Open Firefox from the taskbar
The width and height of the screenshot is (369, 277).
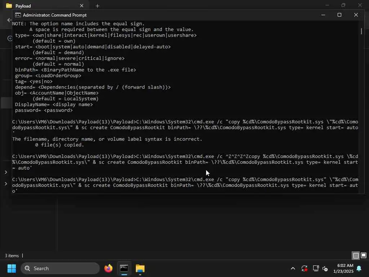click(x=108, y=268)
